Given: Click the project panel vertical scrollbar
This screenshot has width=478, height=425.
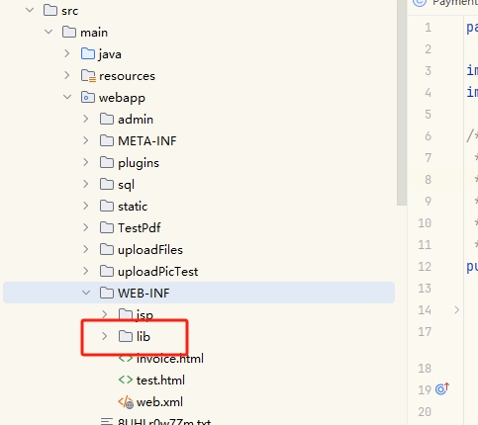Looking at the screenshot, I should pyautogui.click(x=402, y=103).
